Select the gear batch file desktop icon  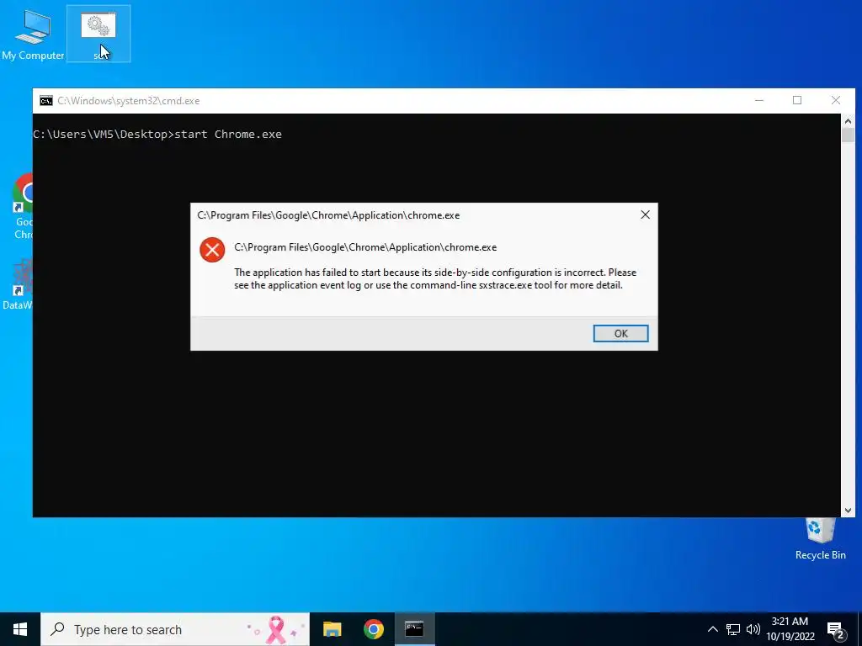(98, 34)
